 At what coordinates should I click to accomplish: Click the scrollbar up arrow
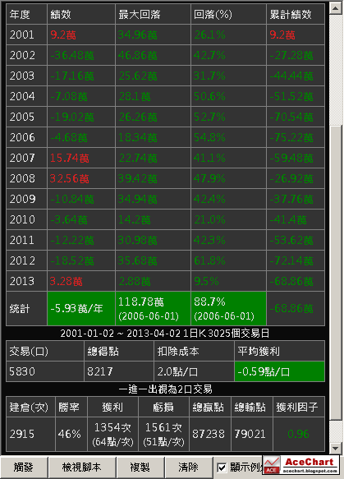click(336, 8)
